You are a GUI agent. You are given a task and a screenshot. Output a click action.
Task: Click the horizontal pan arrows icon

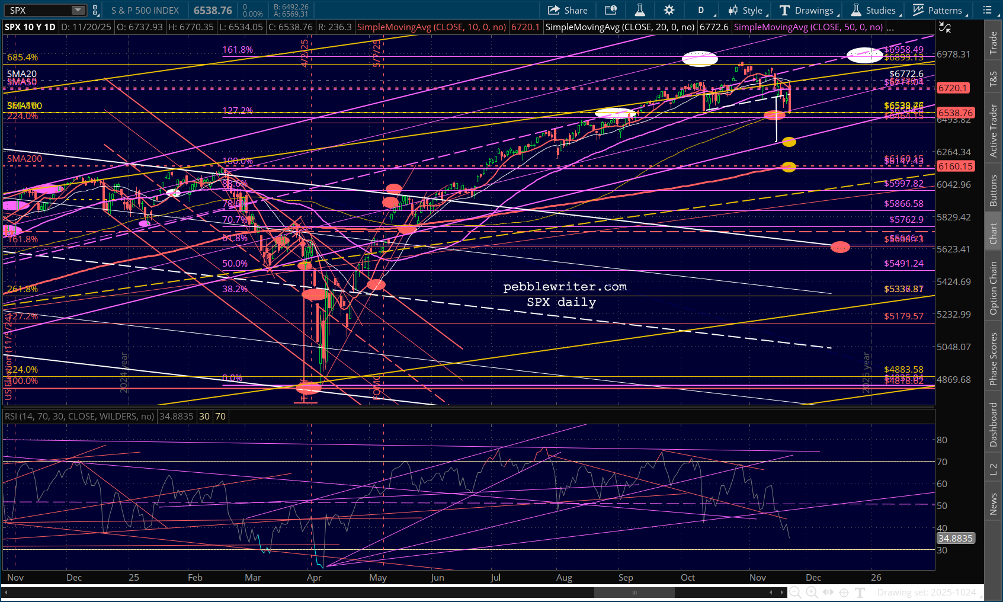click(828, 592)
